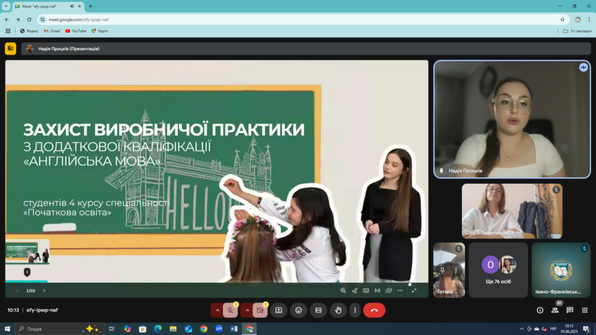Toggle captions button in the call bar
The width and height of the screenshot is (596, 335).
318,311
